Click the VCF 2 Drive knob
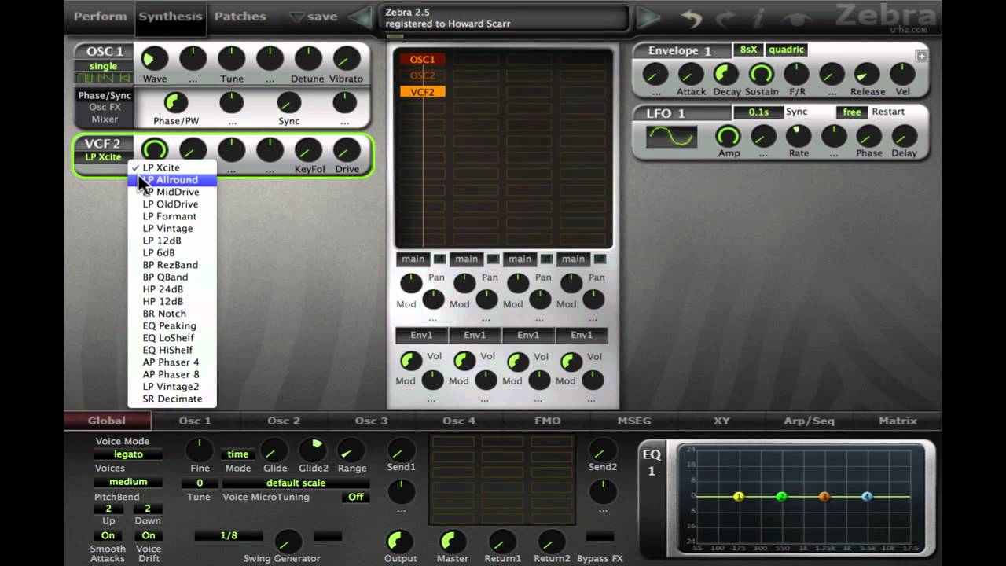1006x566 pixels. (347, 149)
